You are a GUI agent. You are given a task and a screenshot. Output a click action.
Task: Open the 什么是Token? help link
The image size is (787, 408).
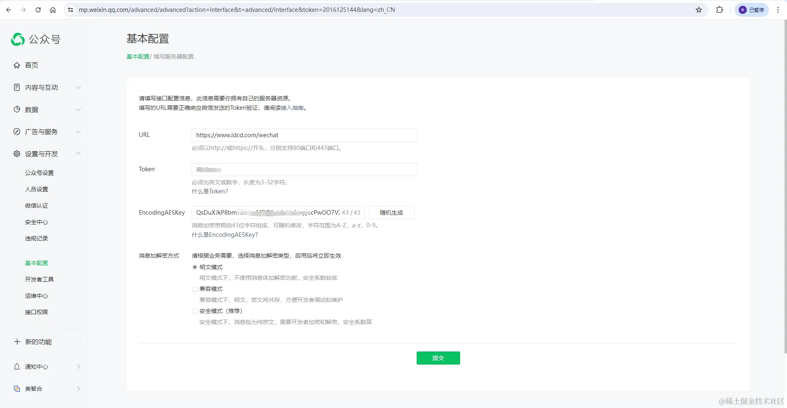click(x=210, y=191)
